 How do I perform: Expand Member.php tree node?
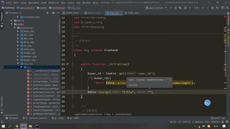pos(18,57)
